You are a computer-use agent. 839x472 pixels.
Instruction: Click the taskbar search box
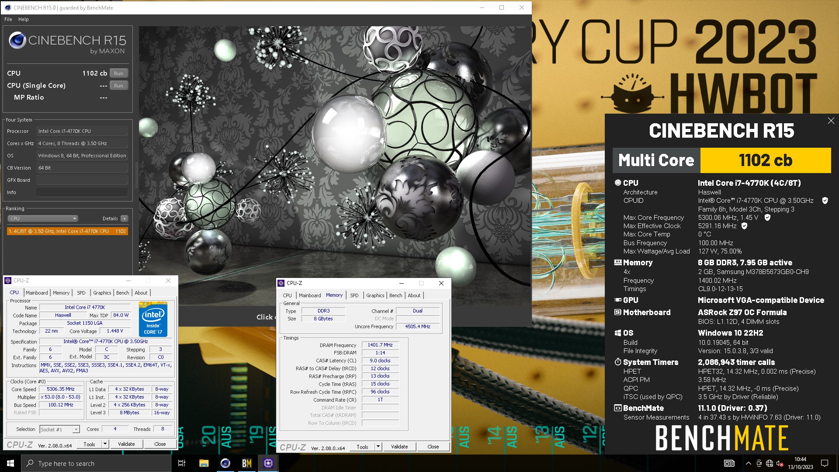[96, 463]
